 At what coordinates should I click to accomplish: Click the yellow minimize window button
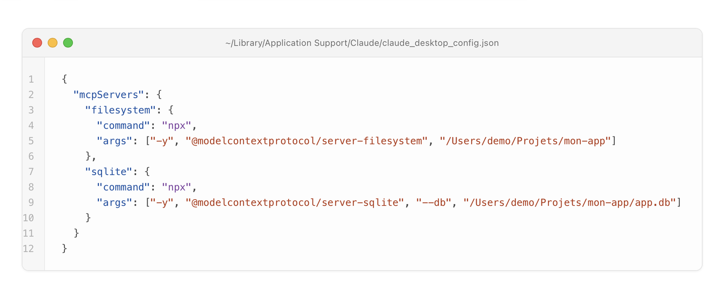click(x=53, y=43)
